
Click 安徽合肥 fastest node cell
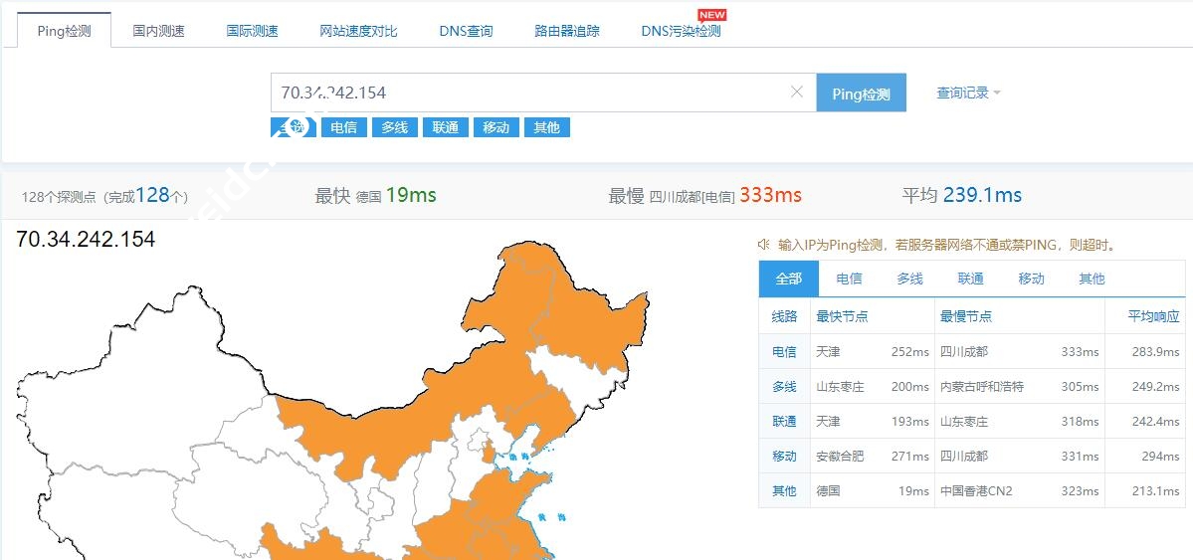840,456
